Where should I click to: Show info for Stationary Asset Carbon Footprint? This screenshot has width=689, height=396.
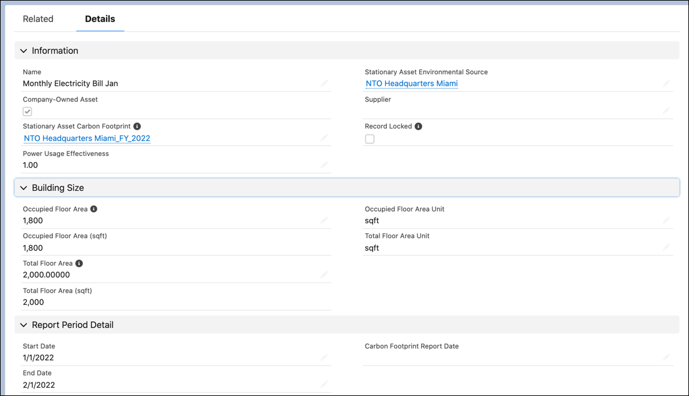137,127
